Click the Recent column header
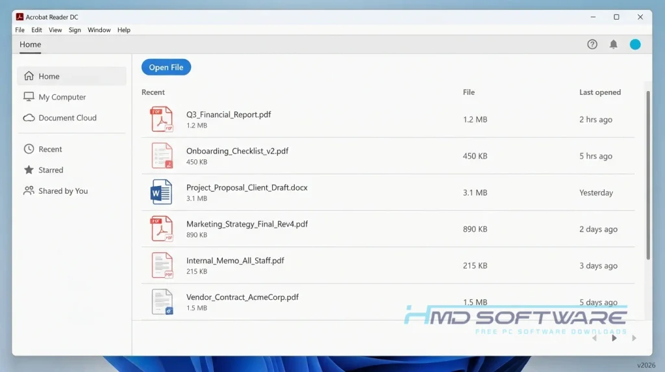Image resolution: width=665 pixels, height=372 pixels. pos(153,92)
